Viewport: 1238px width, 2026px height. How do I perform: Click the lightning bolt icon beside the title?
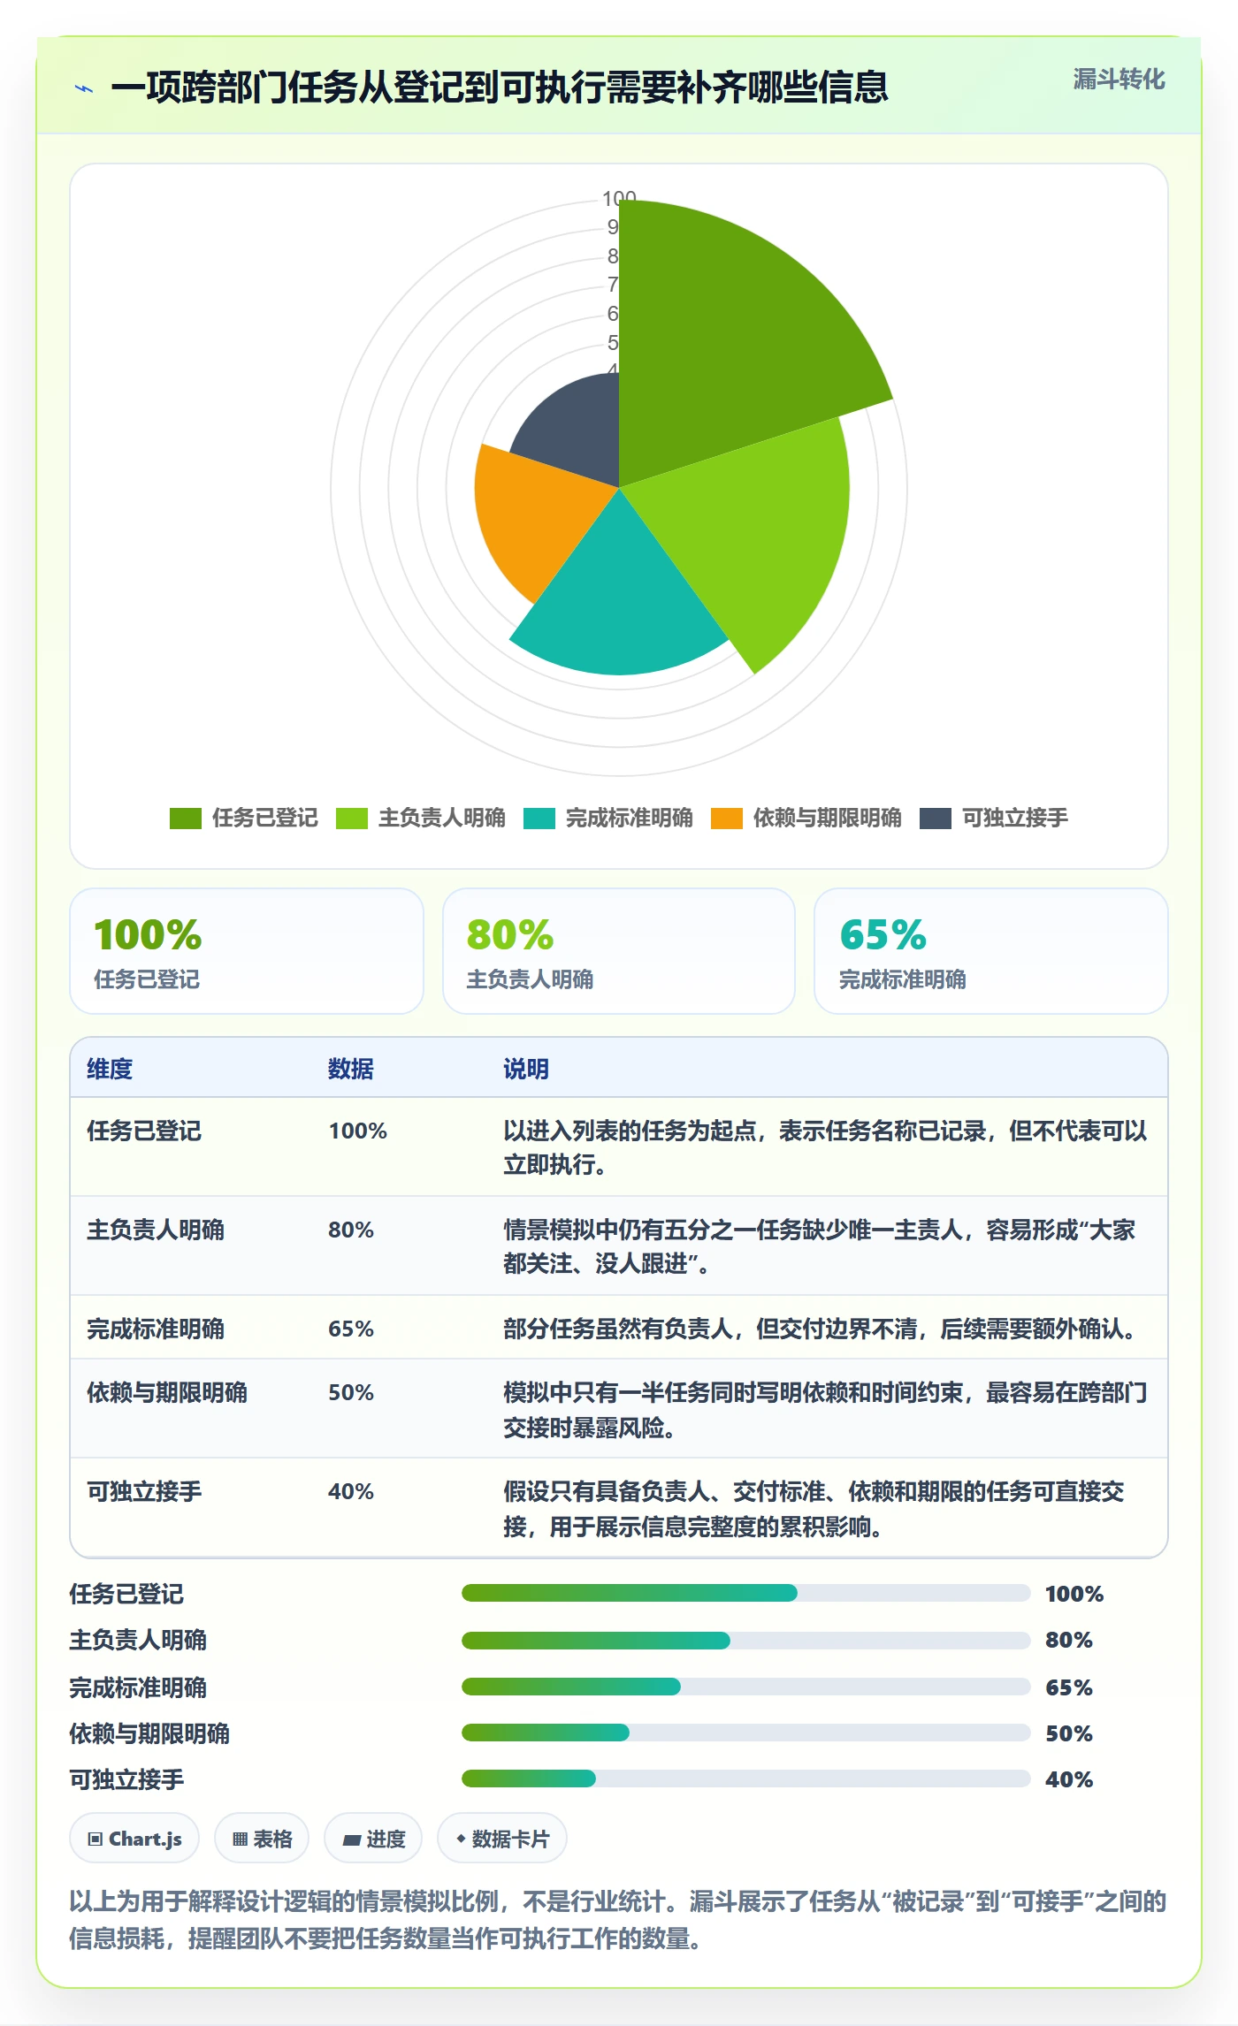[84, 88]
